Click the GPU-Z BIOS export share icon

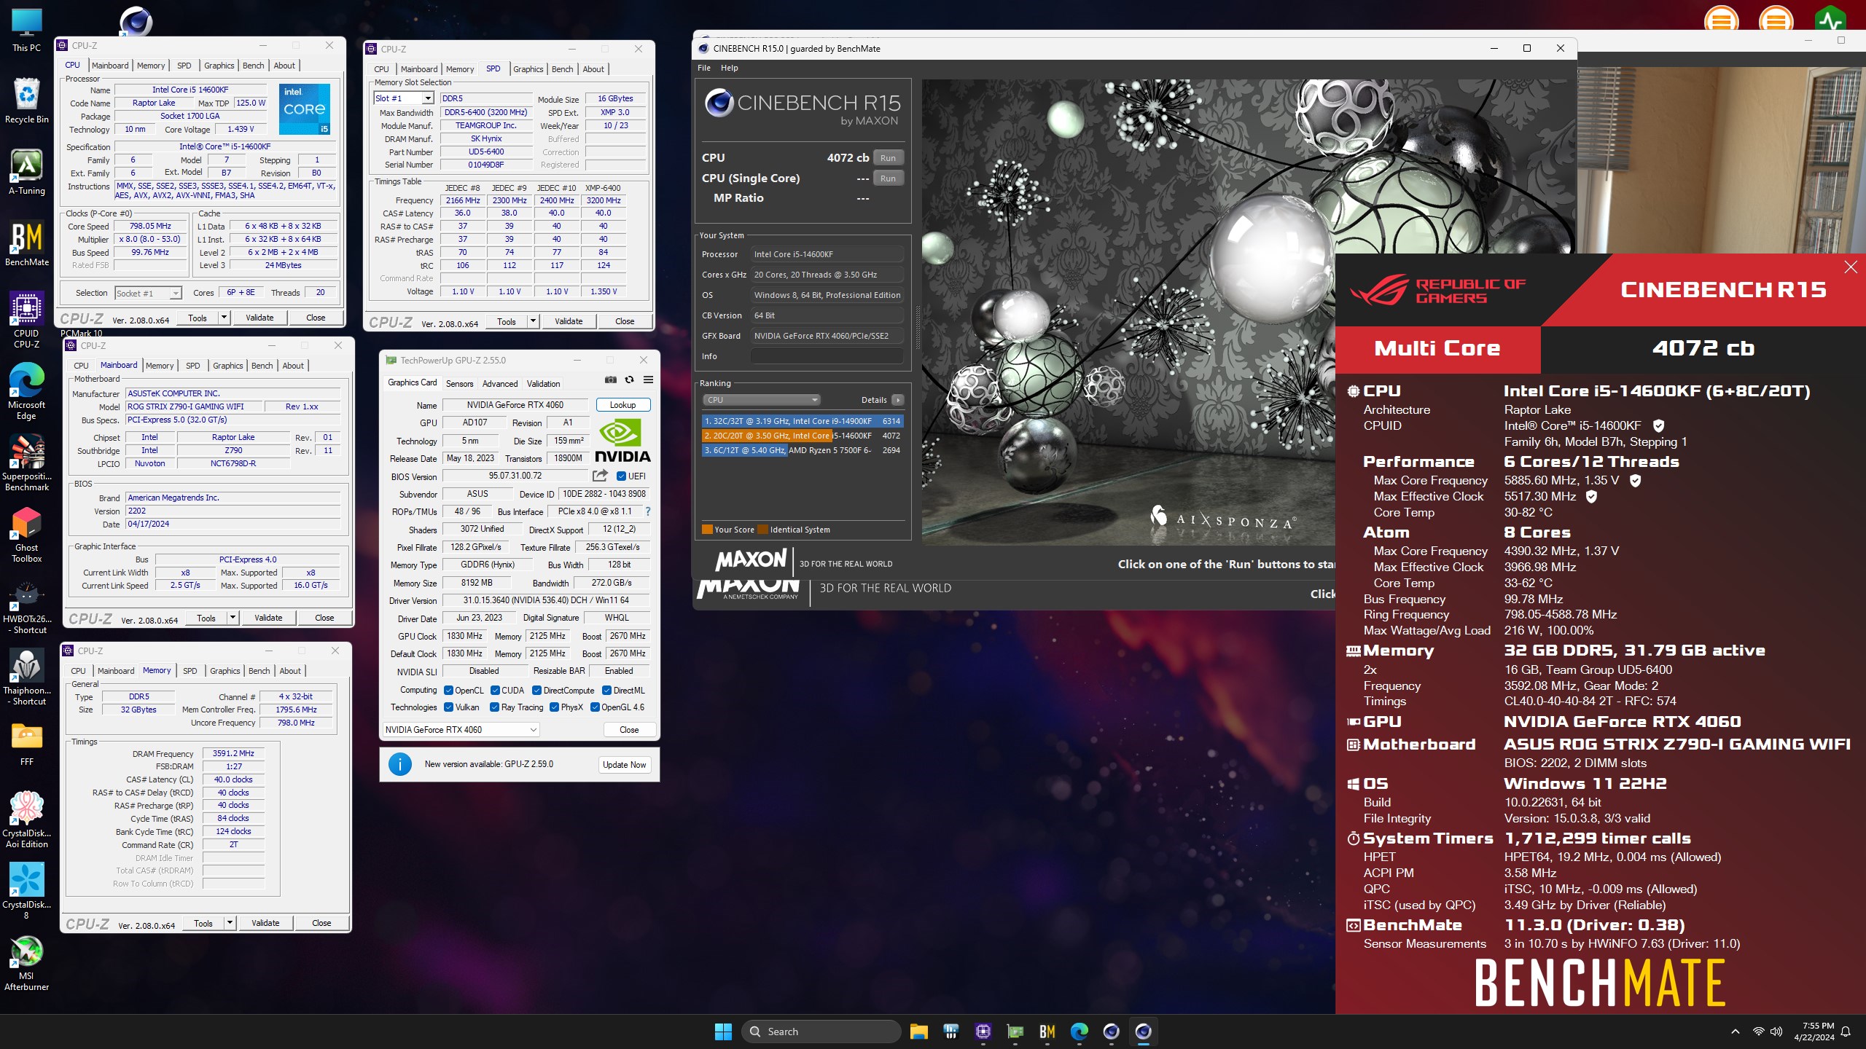(600, 476)
